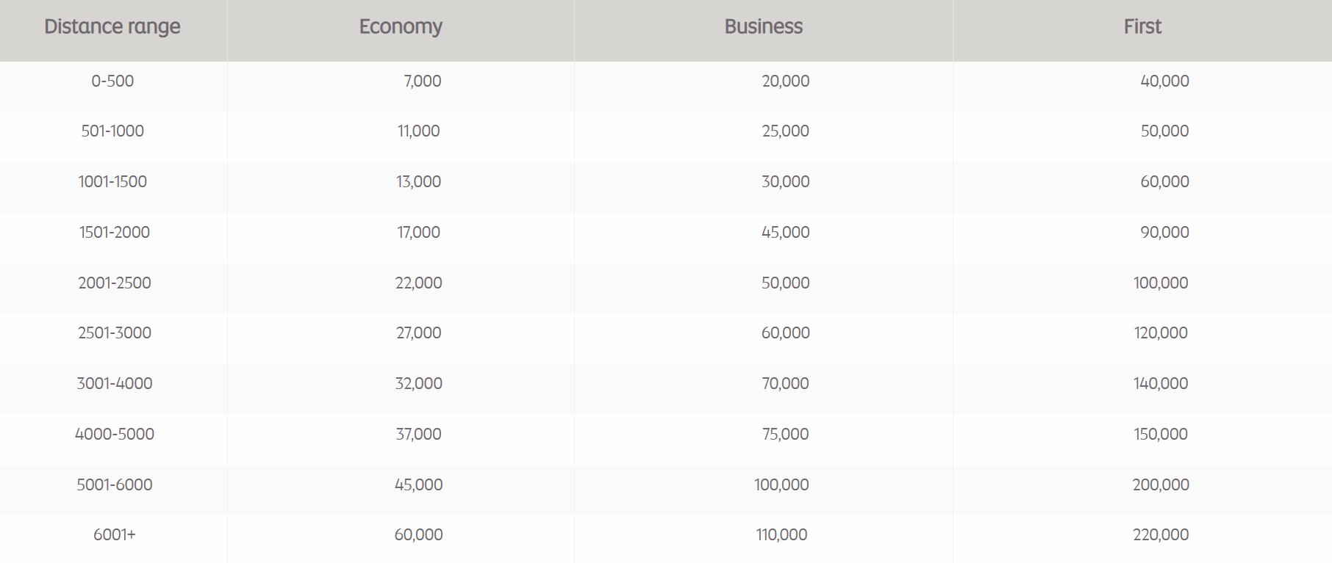Click Economy value 45,000
This screenshot has height=563, width=1332.
click(x=418, y=484)
